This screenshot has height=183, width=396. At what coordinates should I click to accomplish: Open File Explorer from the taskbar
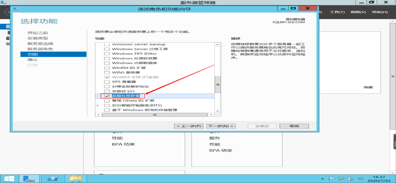click(76, 179)
